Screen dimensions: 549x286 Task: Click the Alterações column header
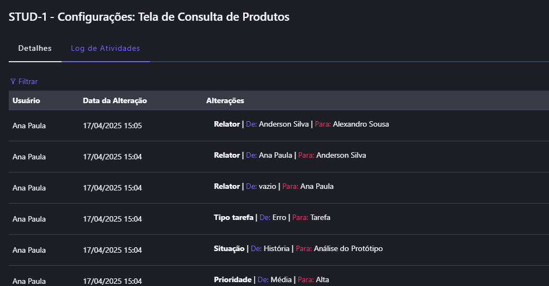pos(225,100)
